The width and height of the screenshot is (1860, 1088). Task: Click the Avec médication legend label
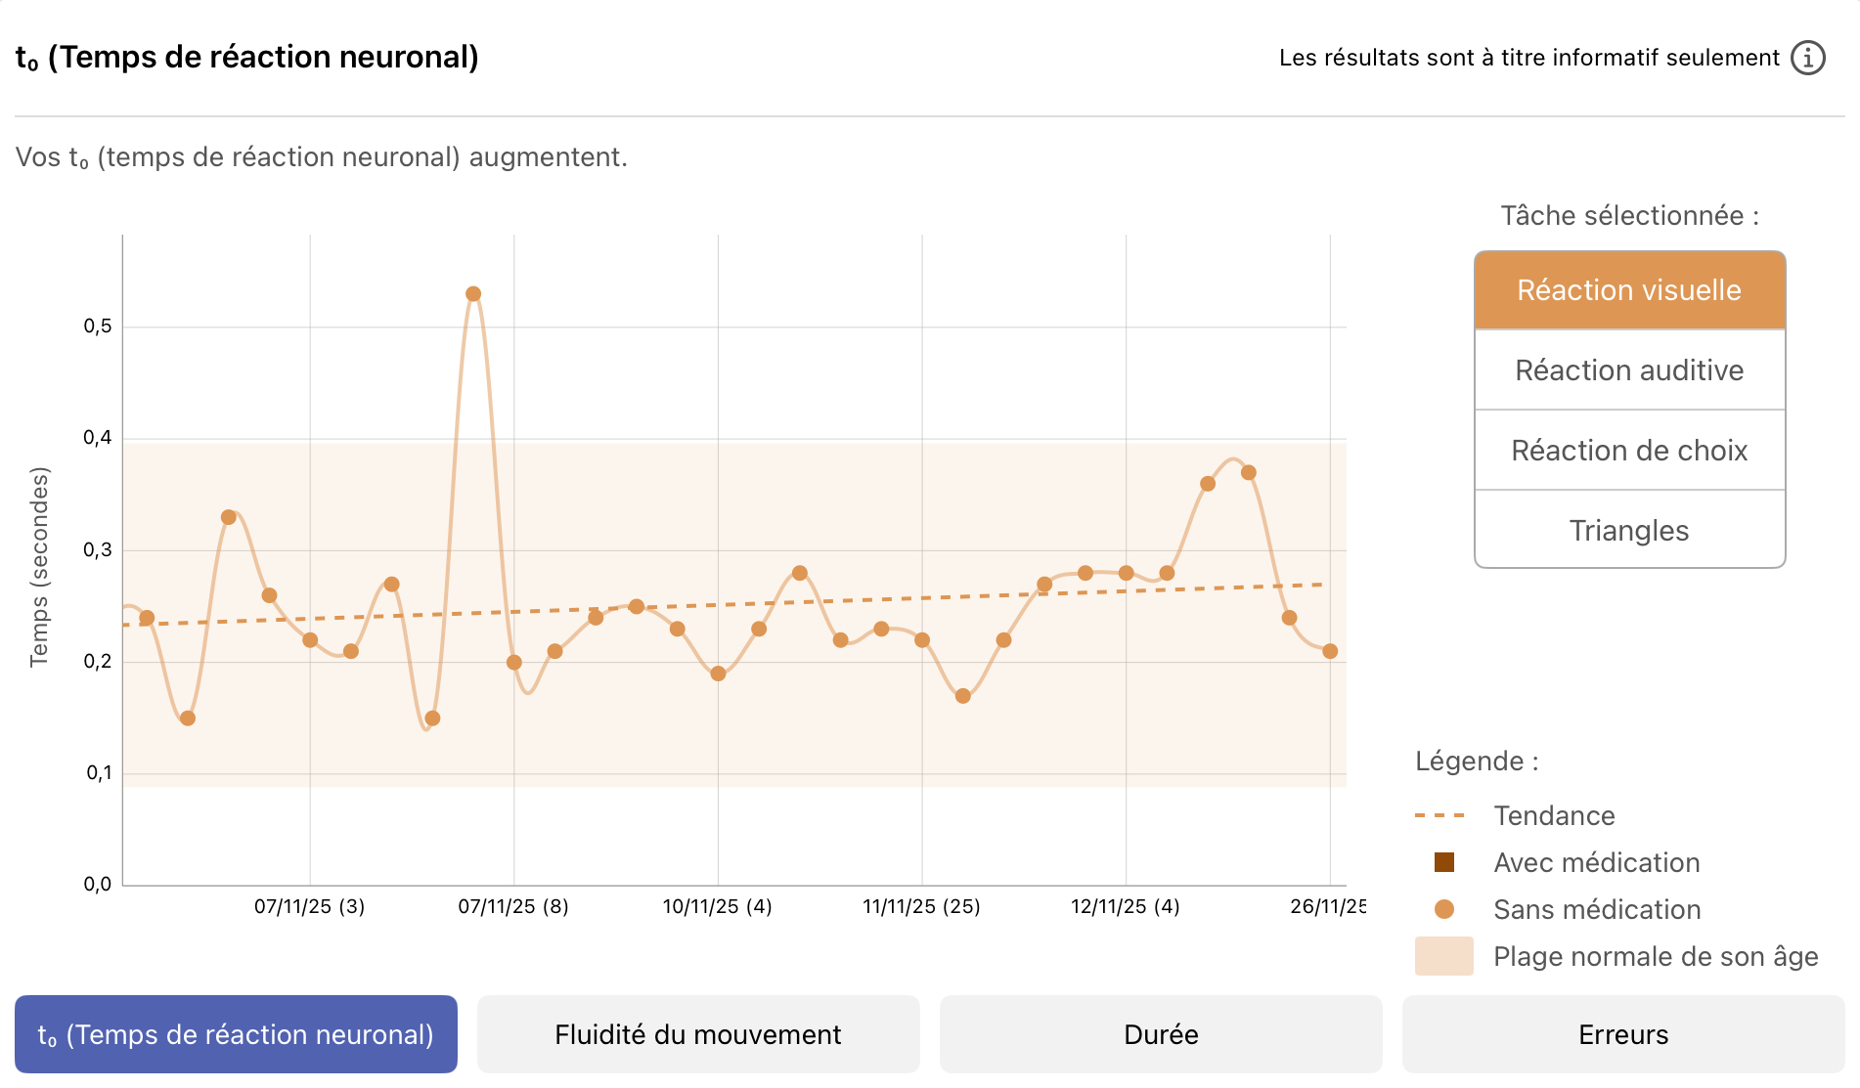[x=1597, y=862]
